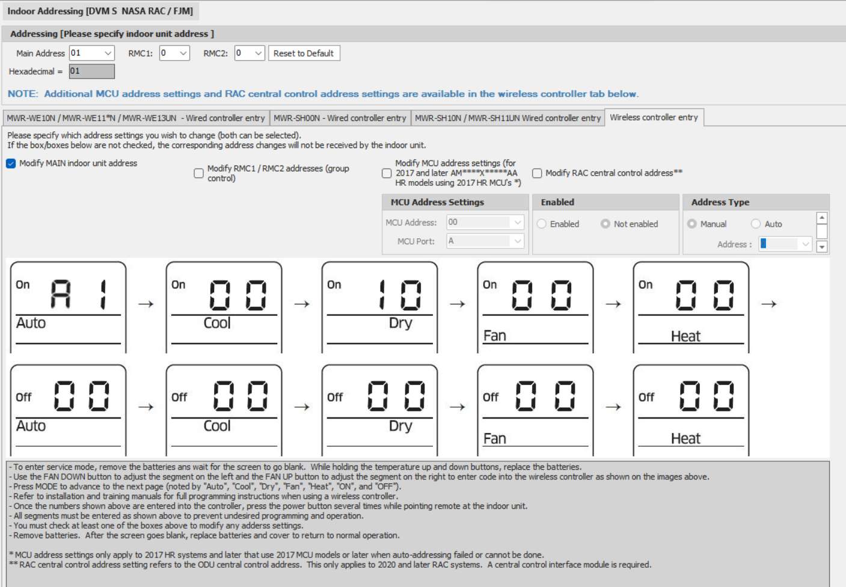Tick Modify MCU address settings checkbox
The height and width of the screenshot is (587, 846).
click(387, 173)
